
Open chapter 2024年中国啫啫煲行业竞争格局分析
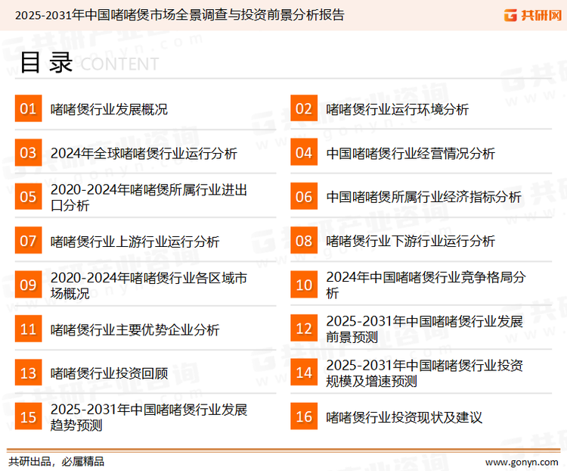426,285
